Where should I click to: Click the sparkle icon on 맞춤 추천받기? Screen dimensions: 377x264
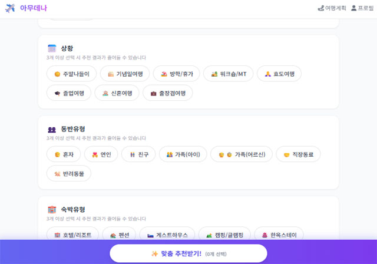click(x=154, y=253)
